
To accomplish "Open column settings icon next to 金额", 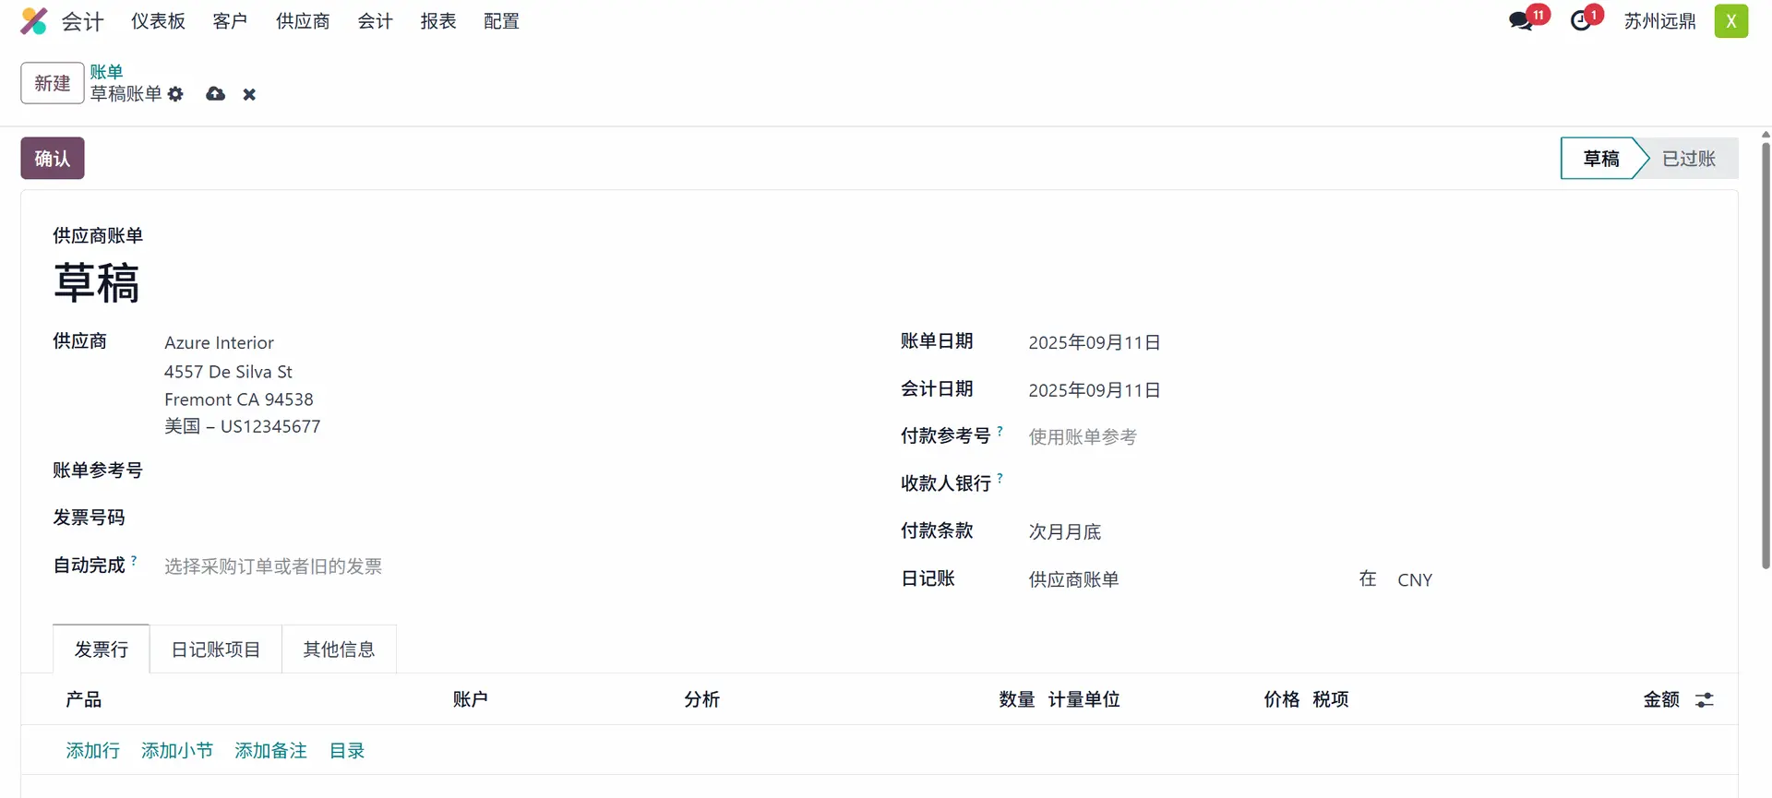I will 1704,700.
